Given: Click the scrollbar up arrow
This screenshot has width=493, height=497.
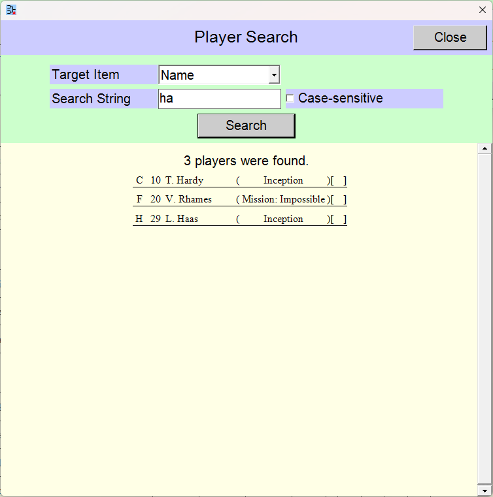Looking at the screenshot, I should tap(484, 148).
